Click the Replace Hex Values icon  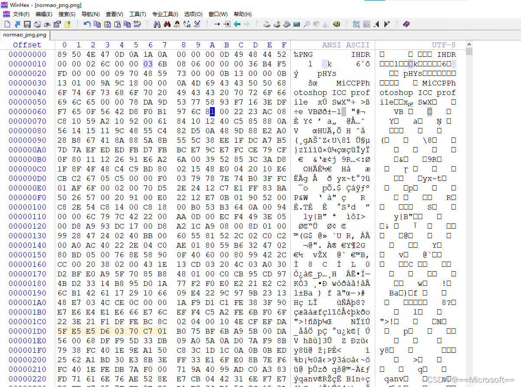[197, 24]
